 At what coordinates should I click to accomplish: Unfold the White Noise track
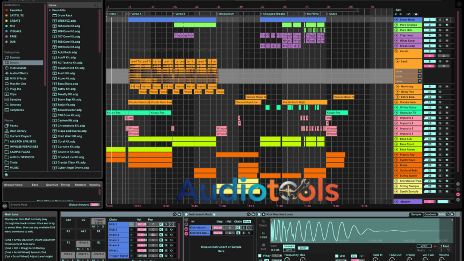click(x=396, y=108)
